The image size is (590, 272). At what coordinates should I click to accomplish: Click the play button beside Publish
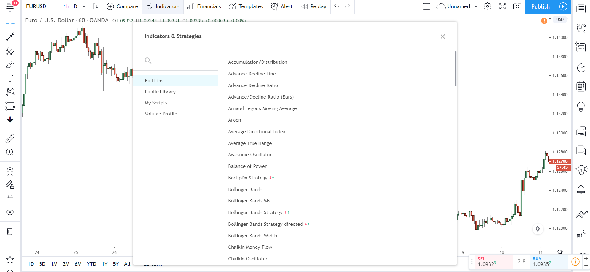563,7
